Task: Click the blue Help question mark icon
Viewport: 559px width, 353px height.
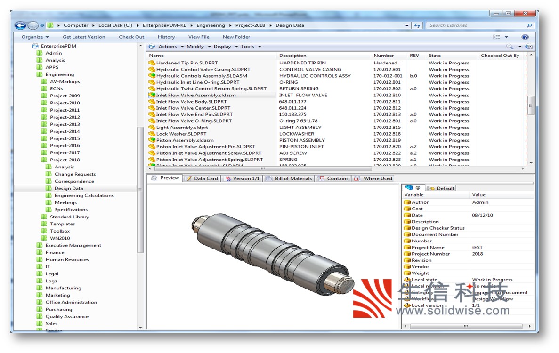Action: (x=525, y=37)
